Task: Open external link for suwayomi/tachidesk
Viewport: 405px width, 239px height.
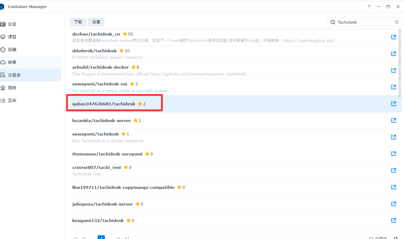Action: point(394,137)
